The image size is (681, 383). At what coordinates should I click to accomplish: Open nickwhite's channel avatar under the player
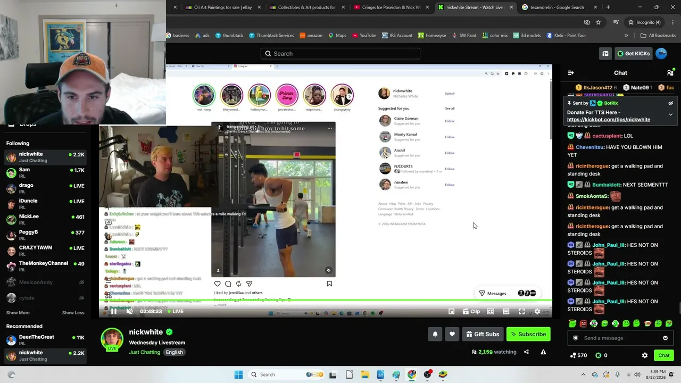tap(112, 339)
